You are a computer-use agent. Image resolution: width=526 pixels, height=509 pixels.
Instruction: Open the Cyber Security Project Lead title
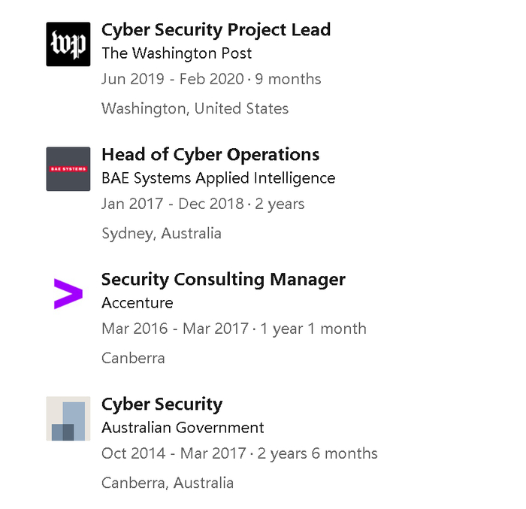216,30
